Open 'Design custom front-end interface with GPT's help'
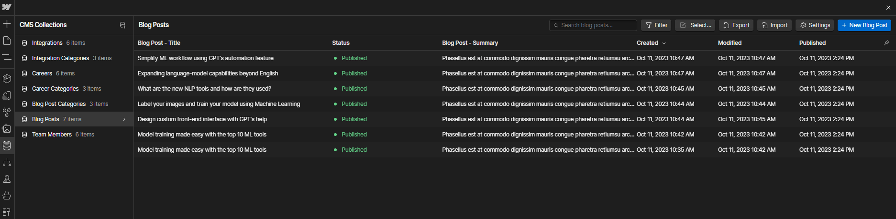This screenshot has height=219, width=896. tap(202, 119)
